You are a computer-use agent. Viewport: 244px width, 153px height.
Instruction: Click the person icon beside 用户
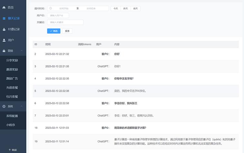click(4, 40)
